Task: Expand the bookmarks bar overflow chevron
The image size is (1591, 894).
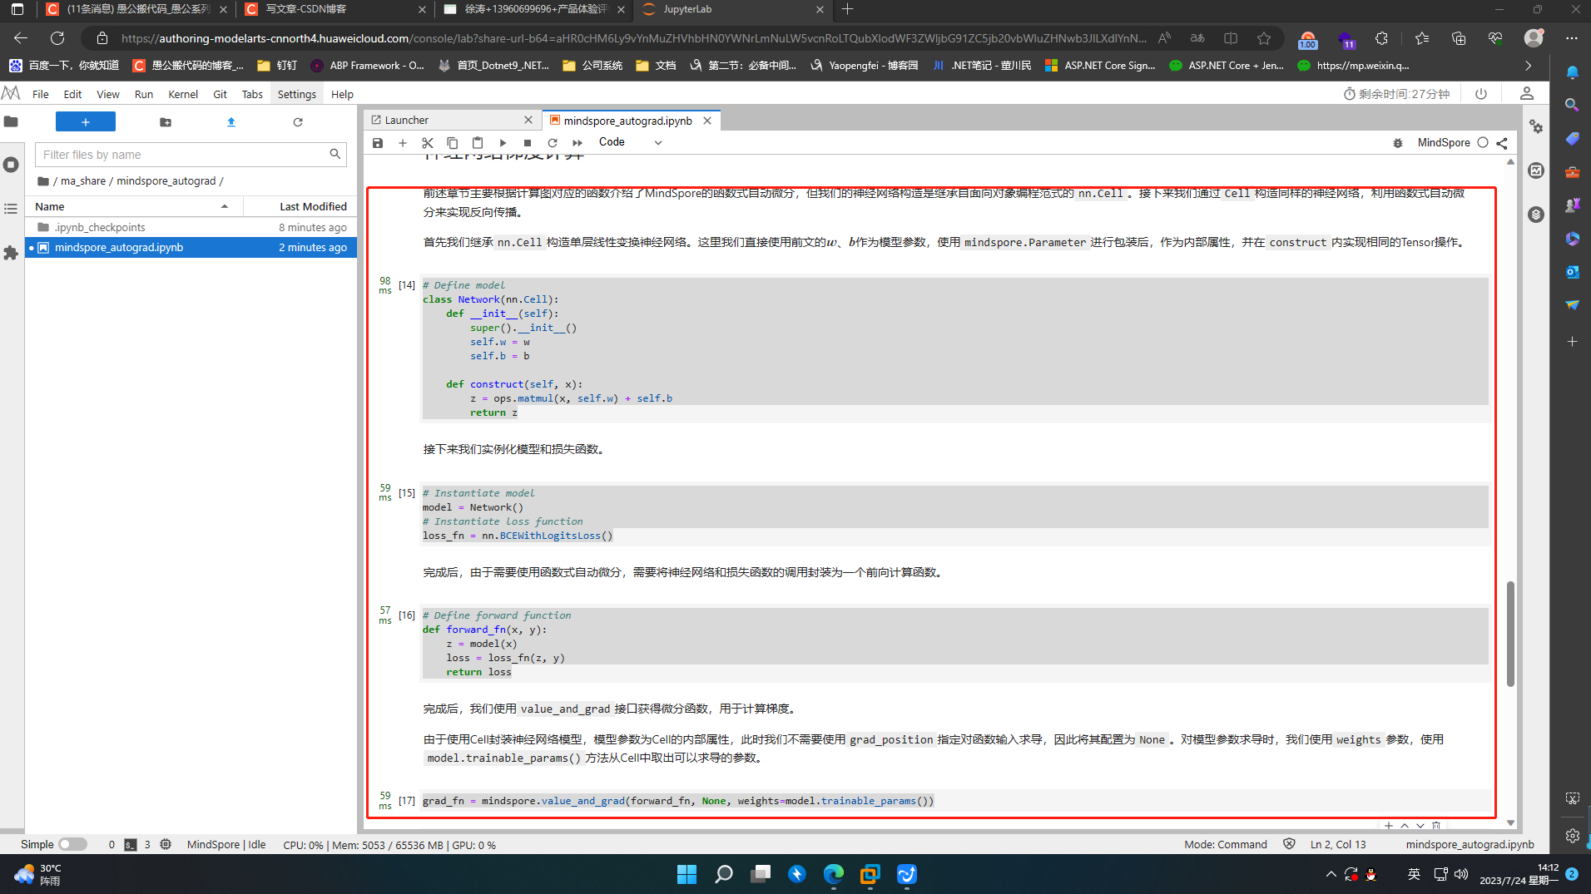Action: (x=1528, y=65)
